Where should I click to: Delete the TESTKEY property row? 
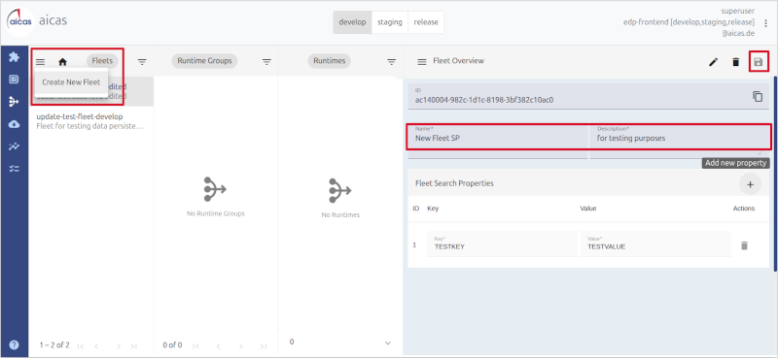click(744, 245)
